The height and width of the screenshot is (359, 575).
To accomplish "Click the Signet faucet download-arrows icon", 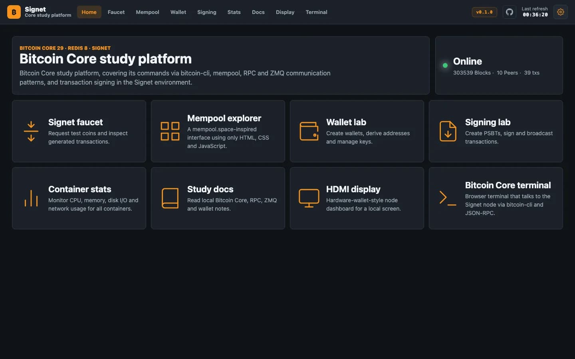I will (31, 131).
